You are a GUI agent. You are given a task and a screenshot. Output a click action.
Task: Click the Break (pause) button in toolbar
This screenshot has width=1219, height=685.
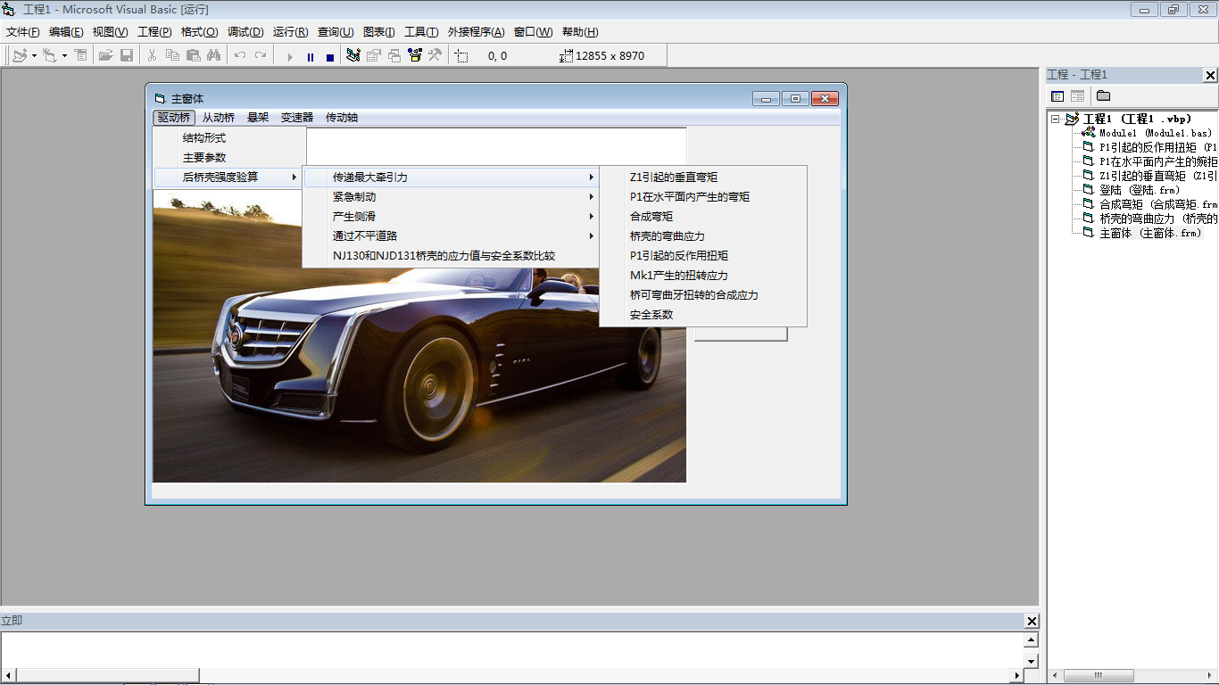coord(310,56)
